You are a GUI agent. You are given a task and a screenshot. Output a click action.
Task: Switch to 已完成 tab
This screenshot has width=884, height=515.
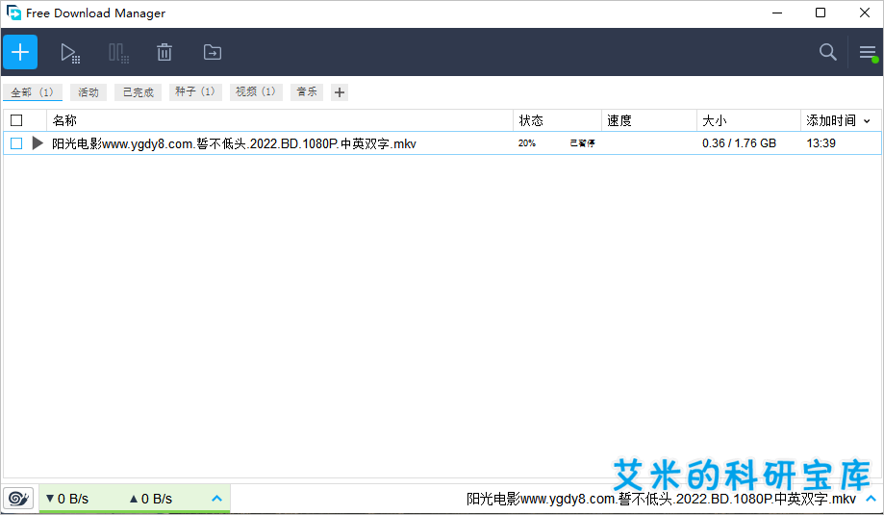coord(139,92)
